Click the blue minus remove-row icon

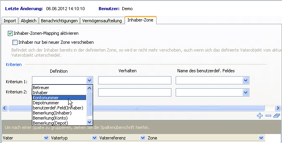click(x=268, y=116)
